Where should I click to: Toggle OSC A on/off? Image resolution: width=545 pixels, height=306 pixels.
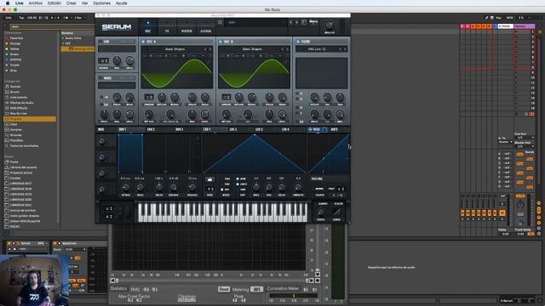(143, 42)
